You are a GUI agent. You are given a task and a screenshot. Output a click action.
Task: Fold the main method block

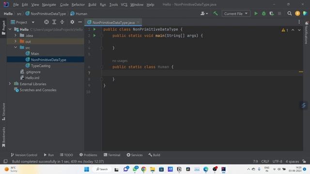click(102, 36)
